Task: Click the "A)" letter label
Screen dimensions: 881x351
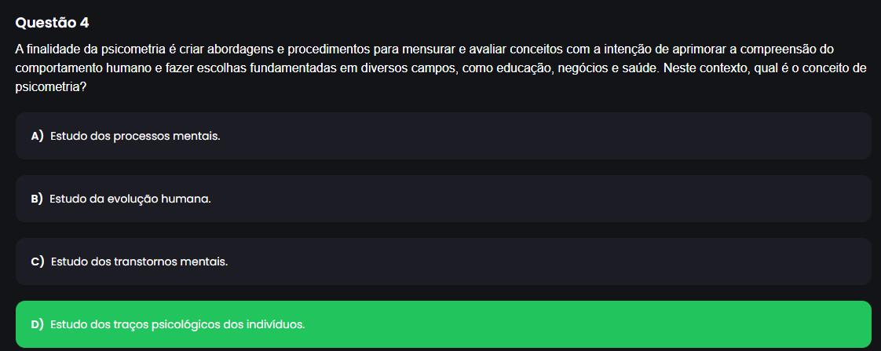Action: 37,136
